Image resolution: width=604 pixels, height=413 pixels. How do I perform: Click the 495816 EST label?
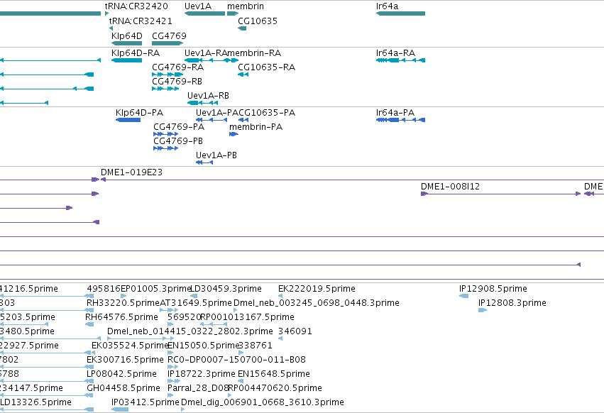(x=104, y=289)
